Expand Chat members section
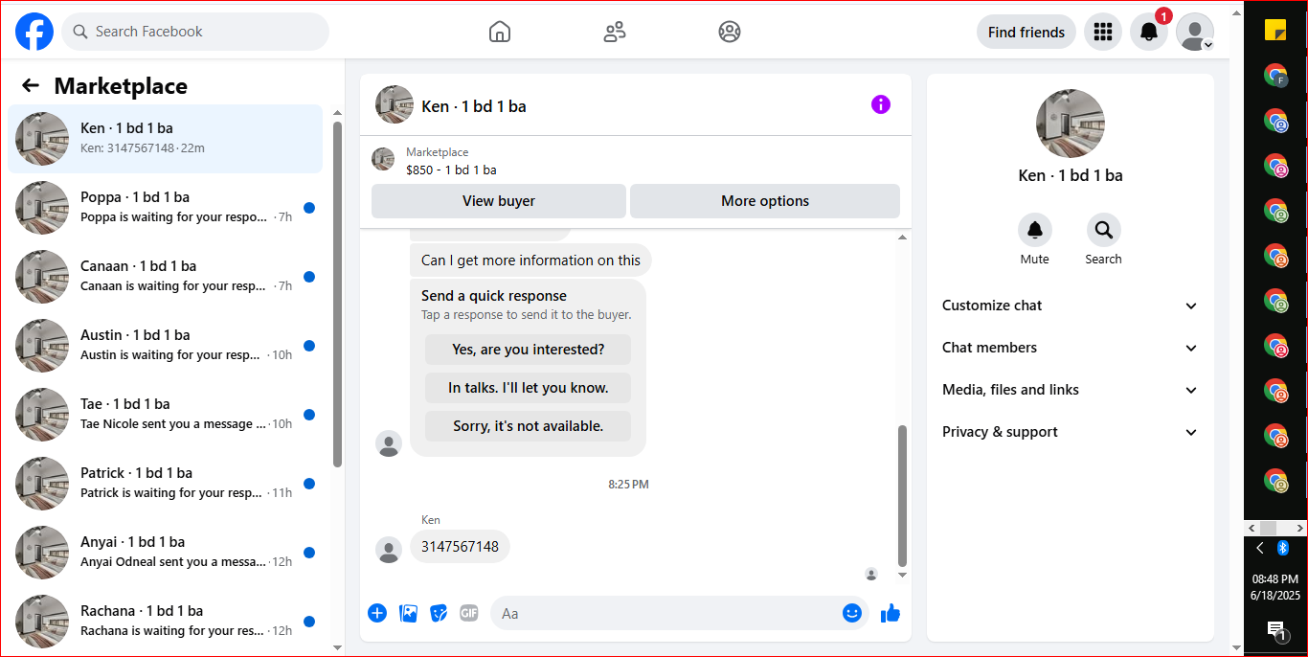 pyautogui.click(x=1071, y=348)
